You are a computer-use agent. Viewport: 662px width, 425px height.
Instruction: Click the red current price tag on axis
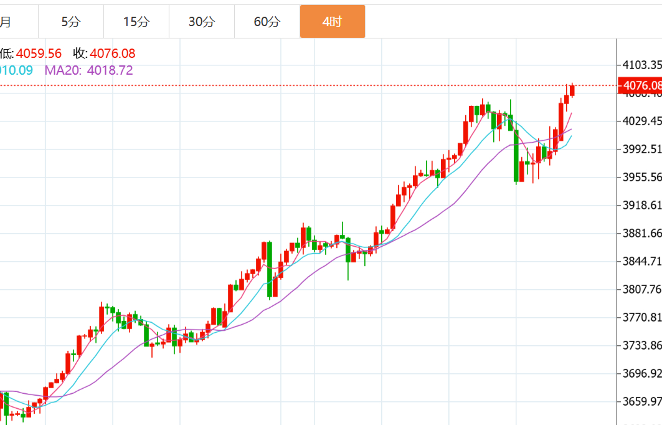tap(640, 85)
